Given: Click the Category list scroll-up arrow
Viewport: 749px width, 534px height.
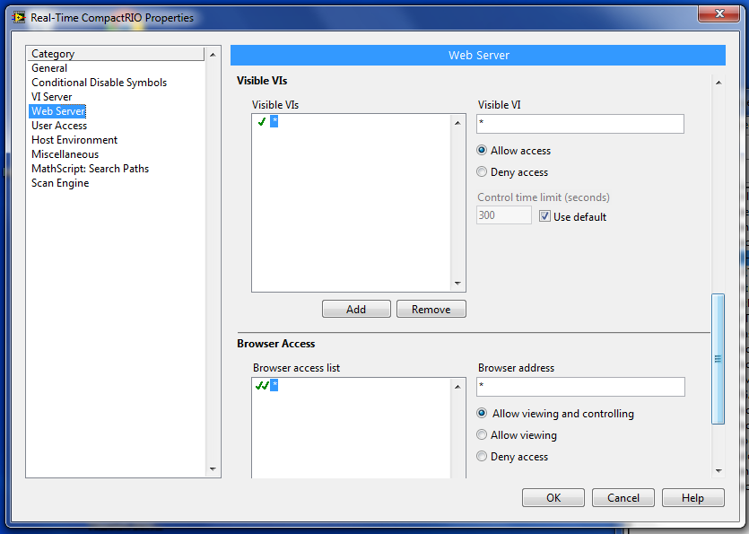Looking at the screenshot, I should (213, 55).
